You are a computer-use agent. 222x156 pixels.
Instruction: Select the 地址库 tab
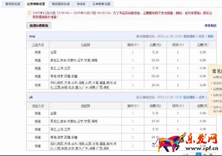[80, 4]
